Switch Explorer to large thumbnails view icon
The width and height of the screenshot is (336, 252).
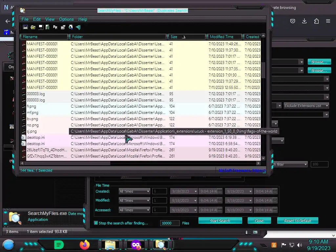(255, 232)
